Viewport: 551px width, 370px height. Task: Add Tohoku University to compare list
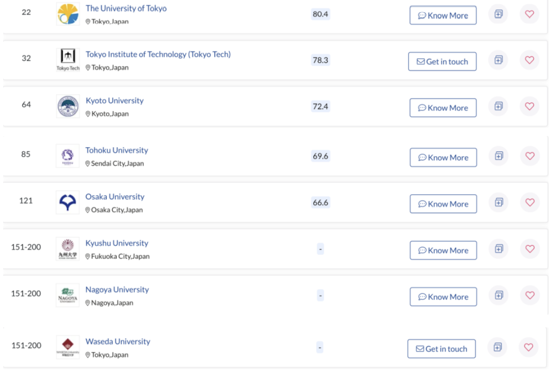tap(498, 156)
